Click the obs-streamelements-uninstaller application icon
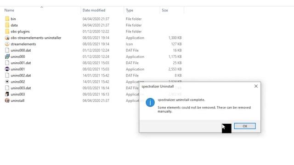294x165 pixels. tap(7, 38)
